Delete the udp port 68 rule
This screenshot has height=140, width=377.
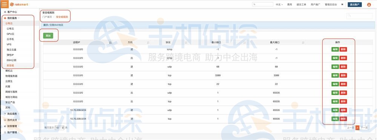(x=343, y=66)
